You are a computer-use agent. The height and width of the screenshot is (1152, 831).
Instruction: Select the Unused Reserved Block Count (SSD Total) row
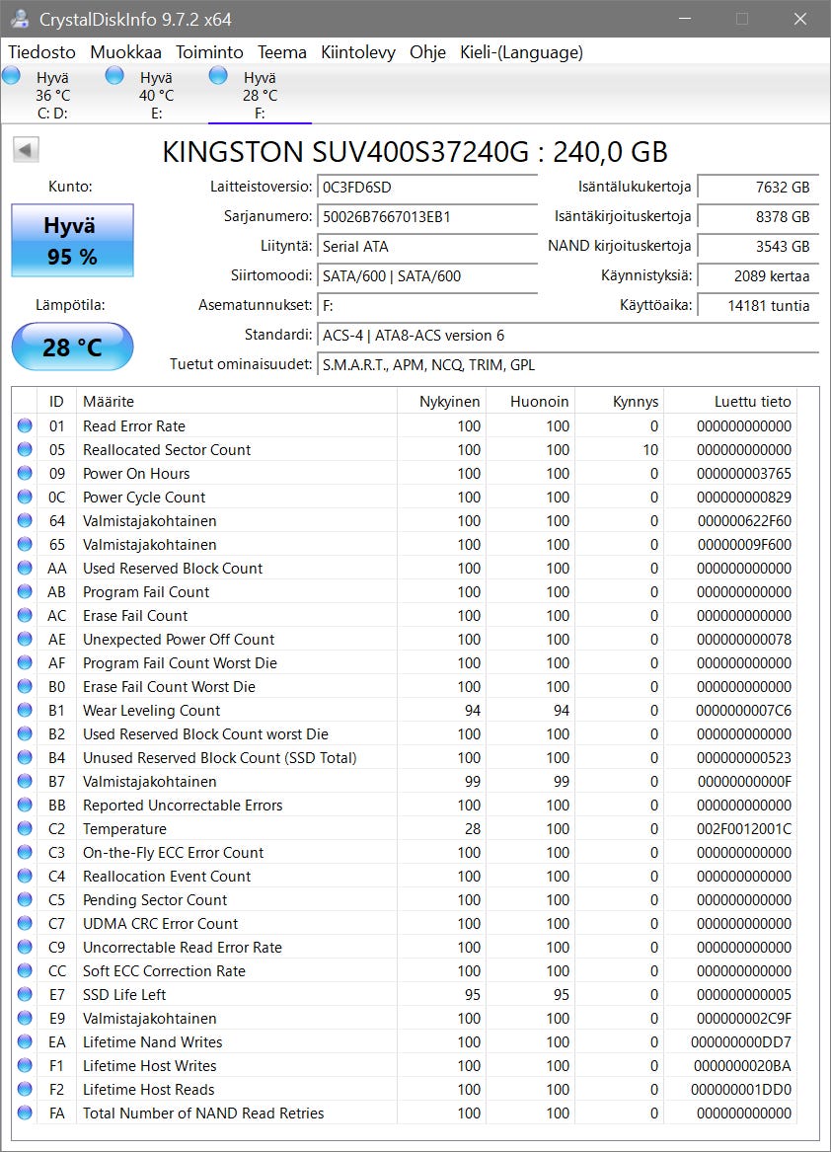[x=405, y=757]
